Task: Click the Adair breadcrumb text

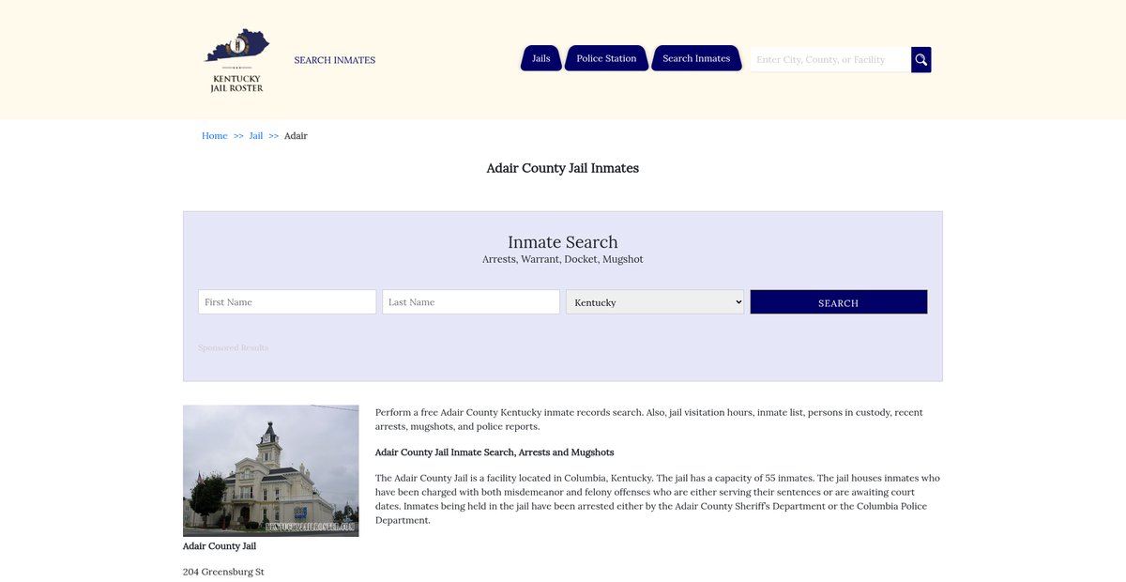Action: coord(296,136)
